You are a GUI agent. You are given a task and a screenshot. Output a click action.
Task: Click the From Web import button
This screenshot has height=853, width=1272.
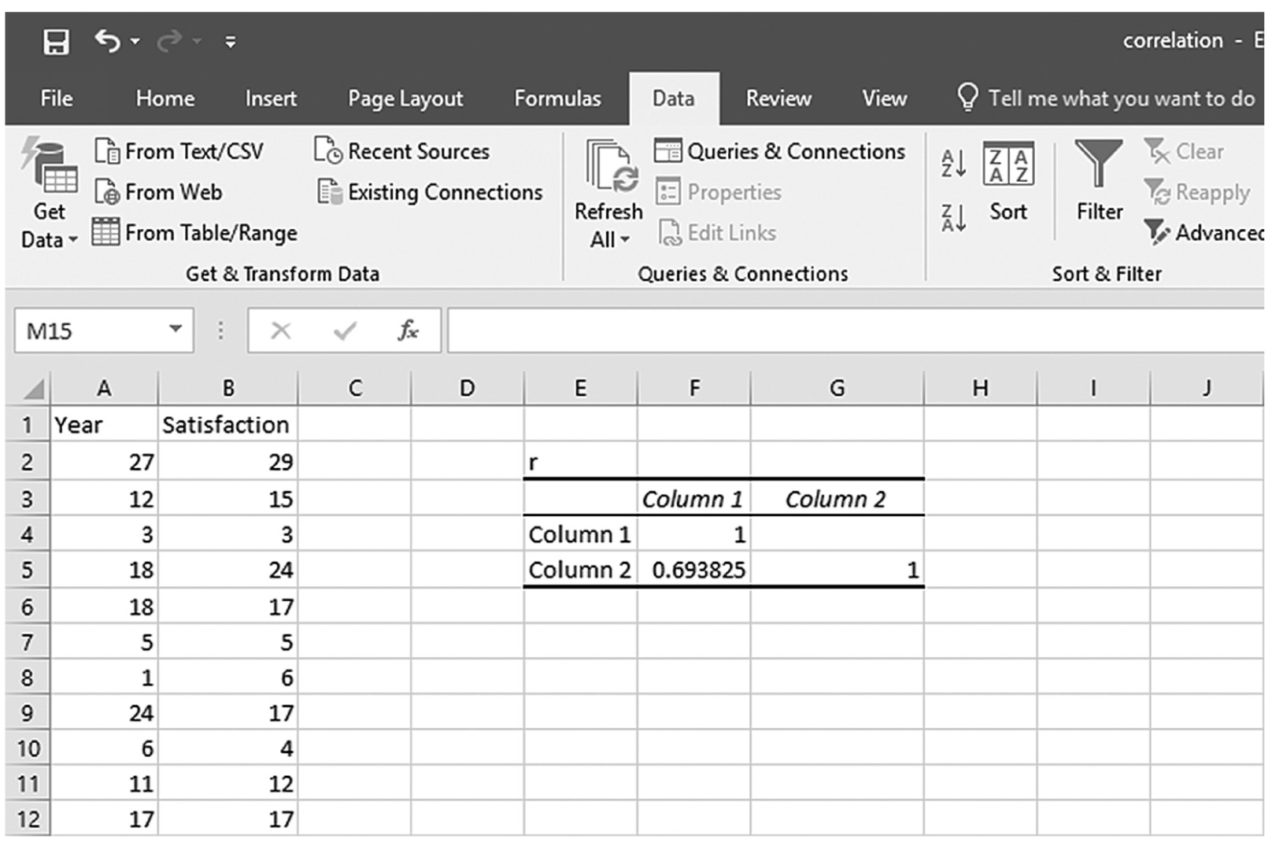point(158,192)
